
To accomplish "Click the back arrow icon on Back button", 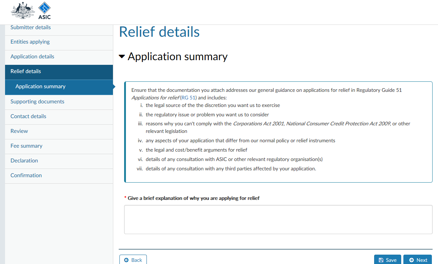I will tap(127, 260).
